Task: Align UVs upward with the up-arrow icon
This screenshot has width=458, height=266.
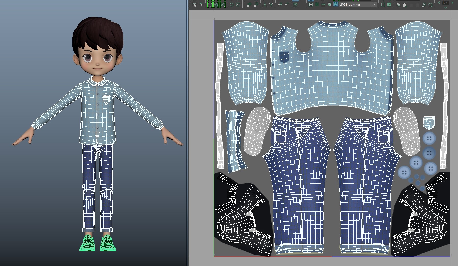Action: pos(271,5)
